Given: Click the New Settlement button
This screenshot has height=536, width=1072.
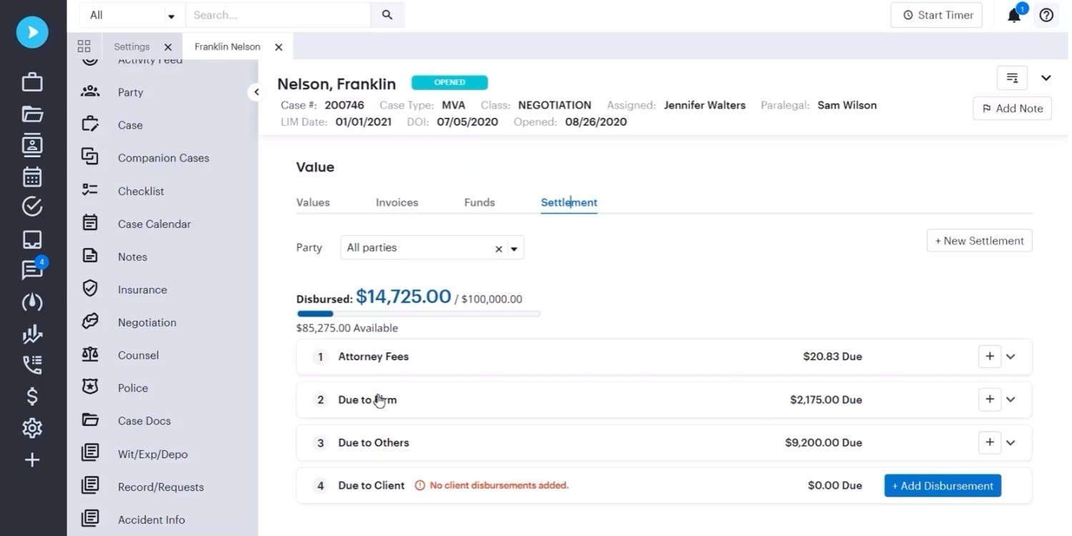Looking at the screenshot, I should point(978,241).
